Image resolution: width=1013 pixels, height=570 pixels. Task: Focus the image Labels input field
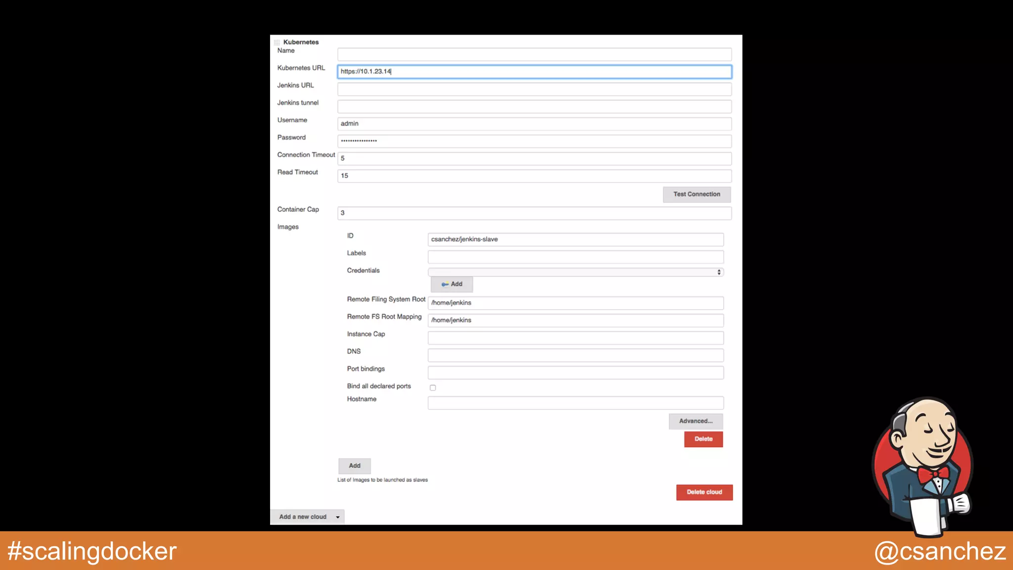575,257
